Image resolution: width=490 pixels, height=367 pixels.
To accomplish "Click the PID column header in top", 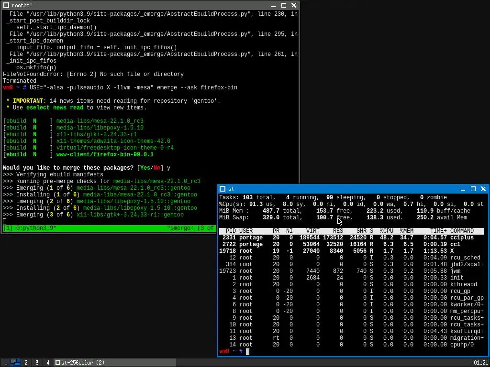I will [231, 231].
